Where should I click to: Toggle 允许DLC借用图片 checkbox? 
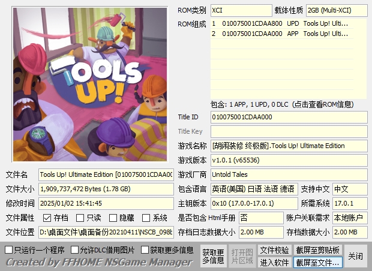click(x=74, y=249)
